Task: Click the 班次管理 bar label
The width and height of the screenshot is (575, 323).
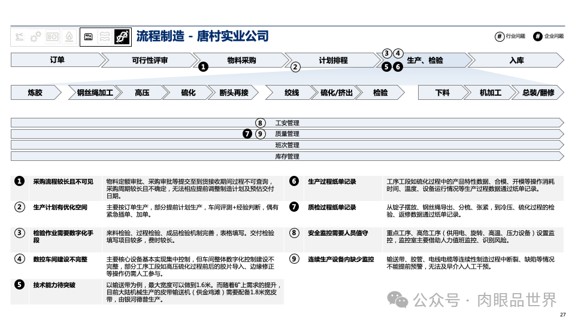Action: tap(287, 145)
